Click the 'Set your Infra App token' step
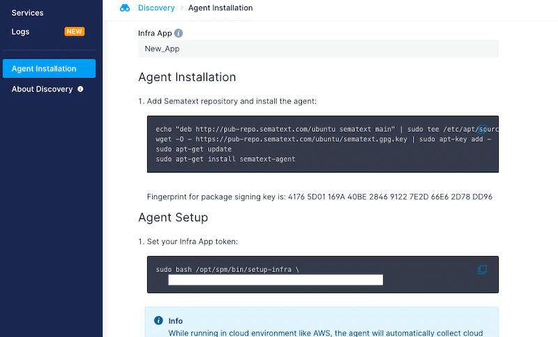Image resolution: width=558 pixels, height=337 pixels. pyautogui.click(x=193, y=241)
